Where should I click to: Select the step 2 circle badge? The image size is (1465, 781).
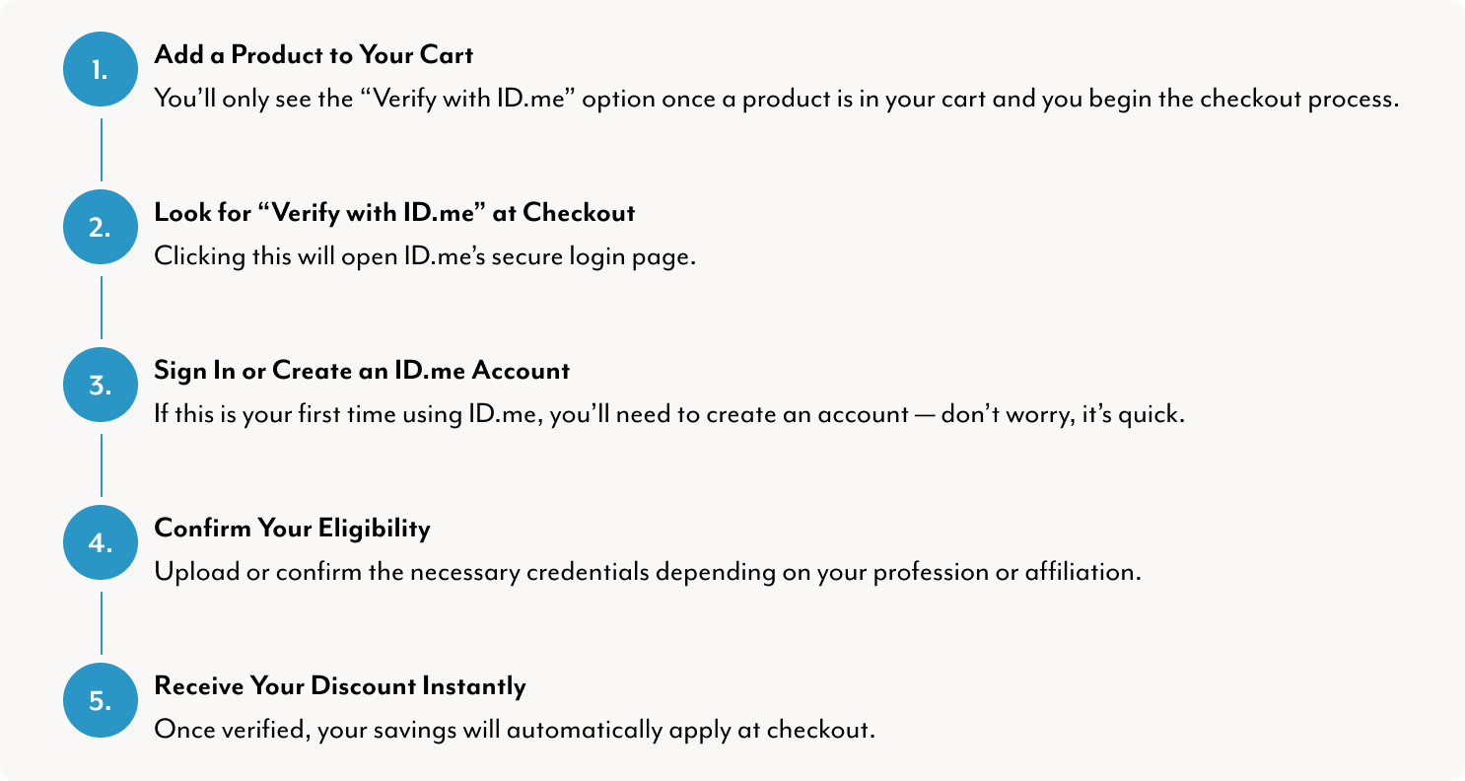tap(100, 227)
